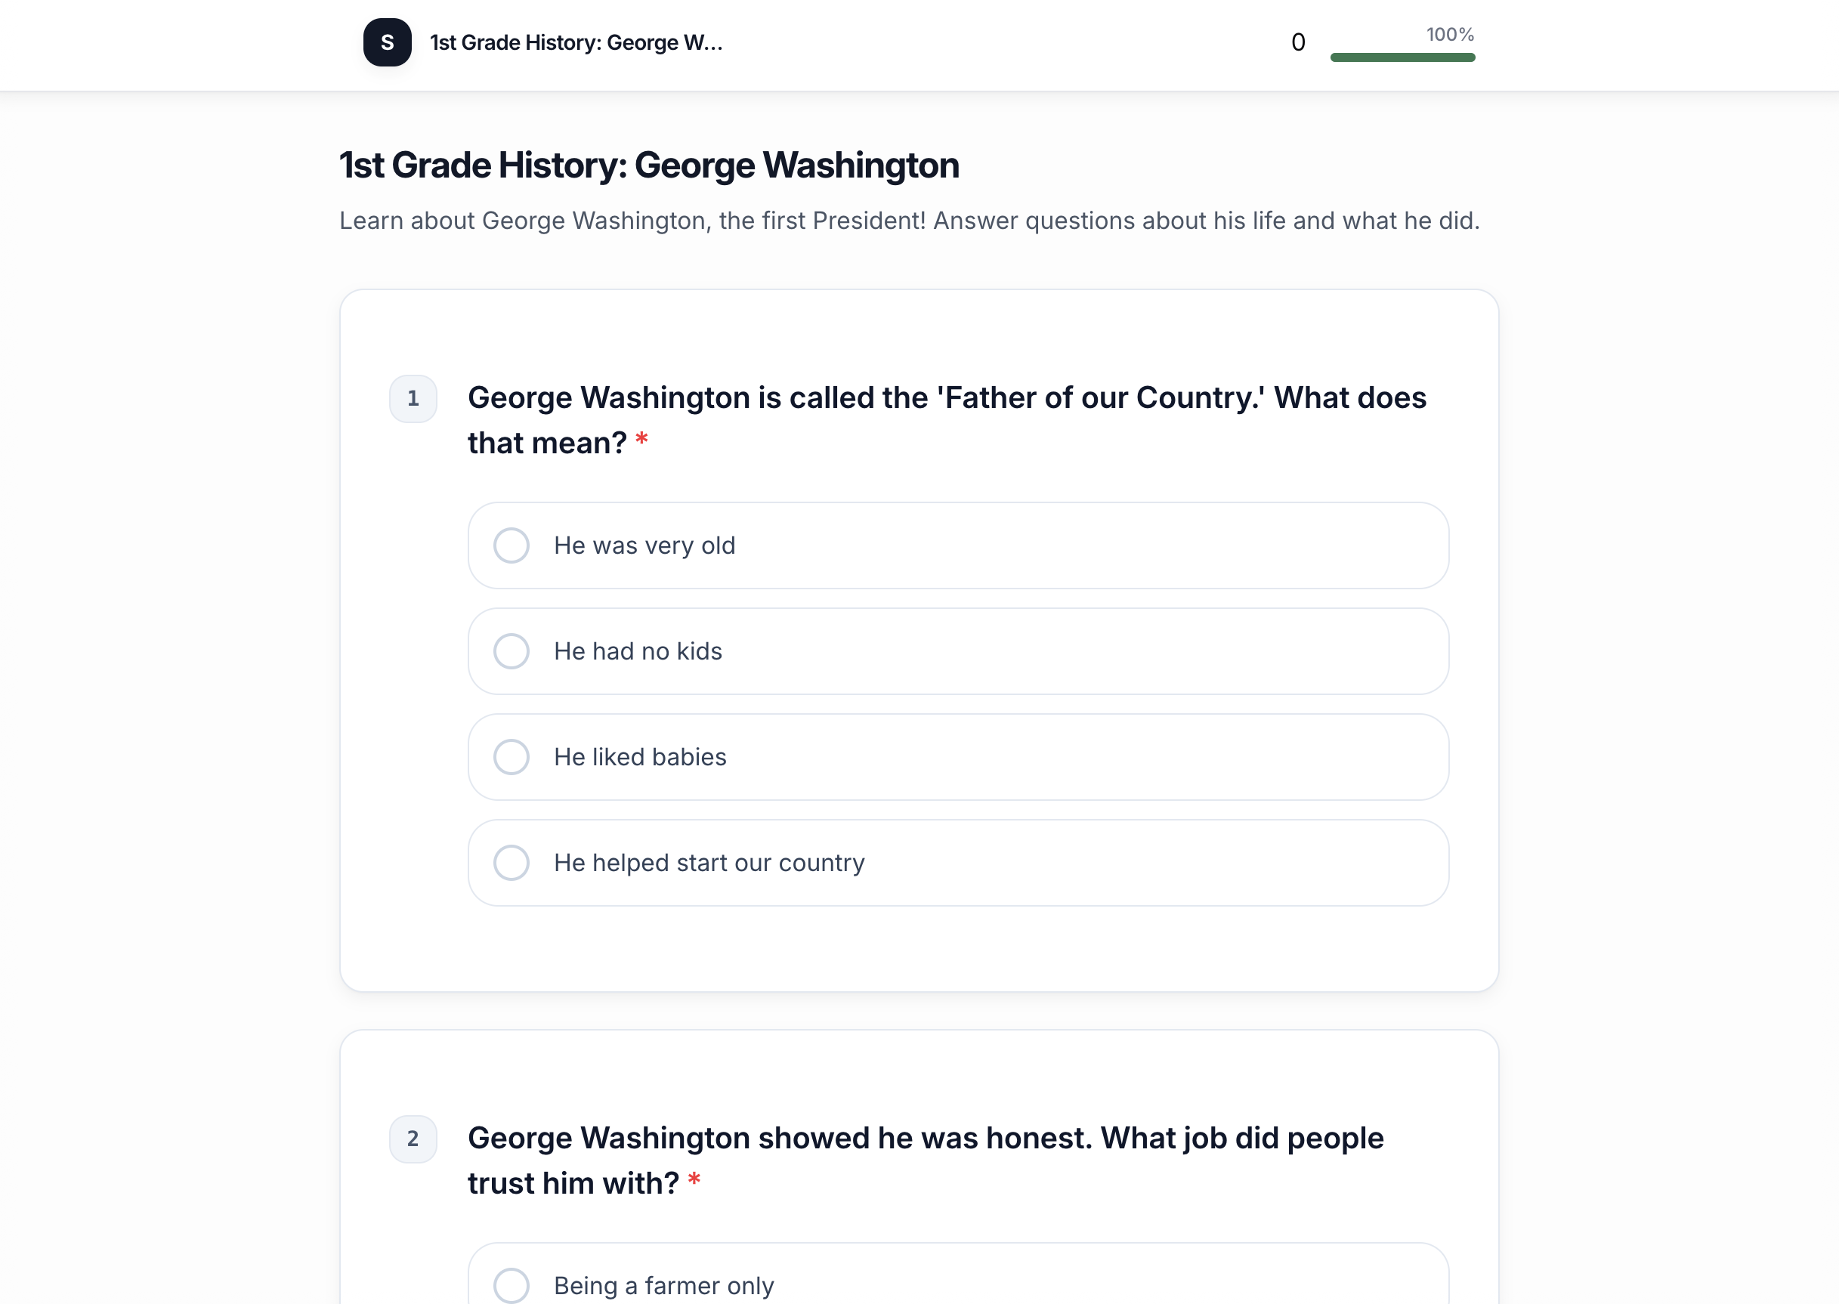Click the truncated quiz title in the header
Image resolution: width=1839 pixels, height=1304 pixels.
click(576, 42)
